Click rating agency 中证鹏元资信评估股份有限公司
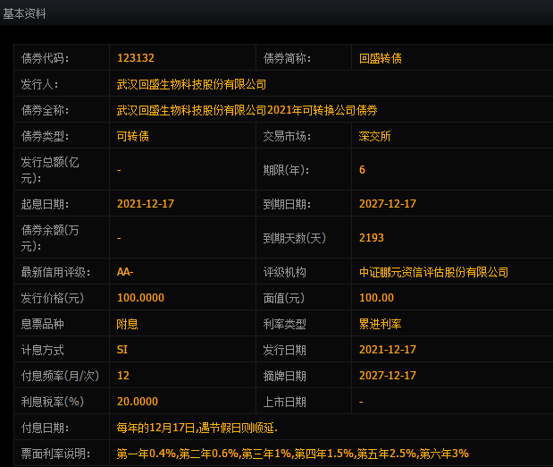The width and height of the screenshot is (553, 467). tap(433, 272)
